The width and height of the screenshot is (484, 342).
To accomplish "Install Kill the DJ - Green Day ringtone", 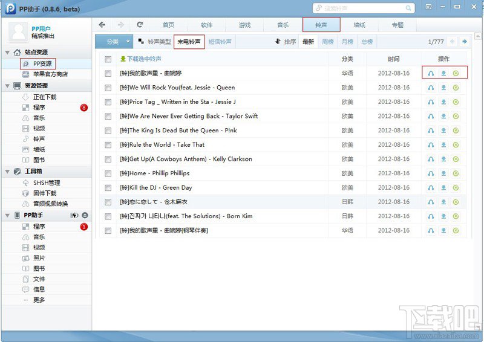I will click(x=456, y=187).
